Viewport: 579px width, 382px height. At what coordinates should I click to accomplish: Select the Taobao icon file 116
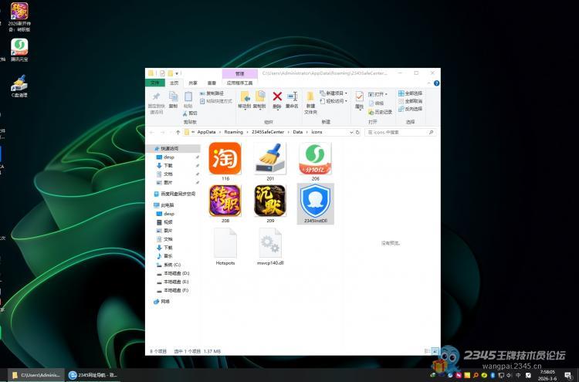pyautogui.click(x=225, y=161)
